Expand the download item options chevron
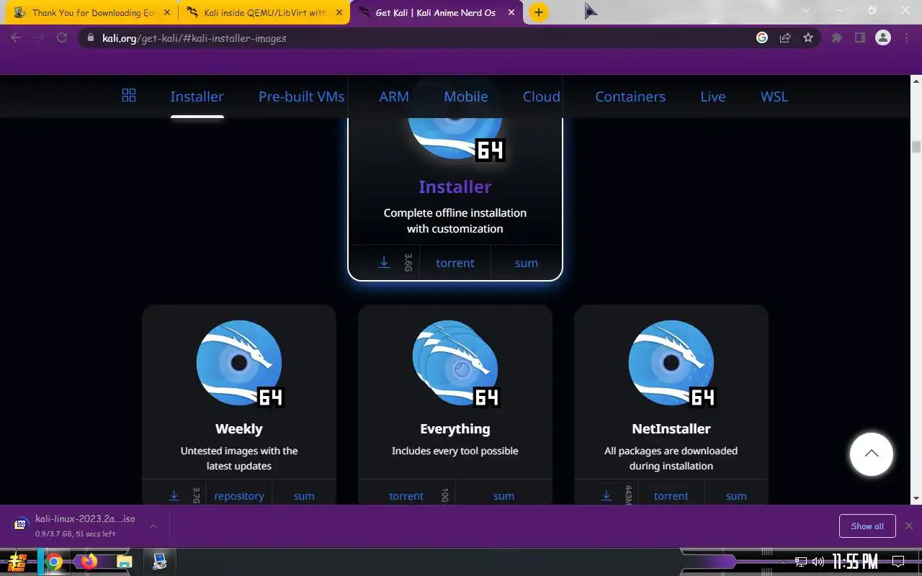 (153, 526)
